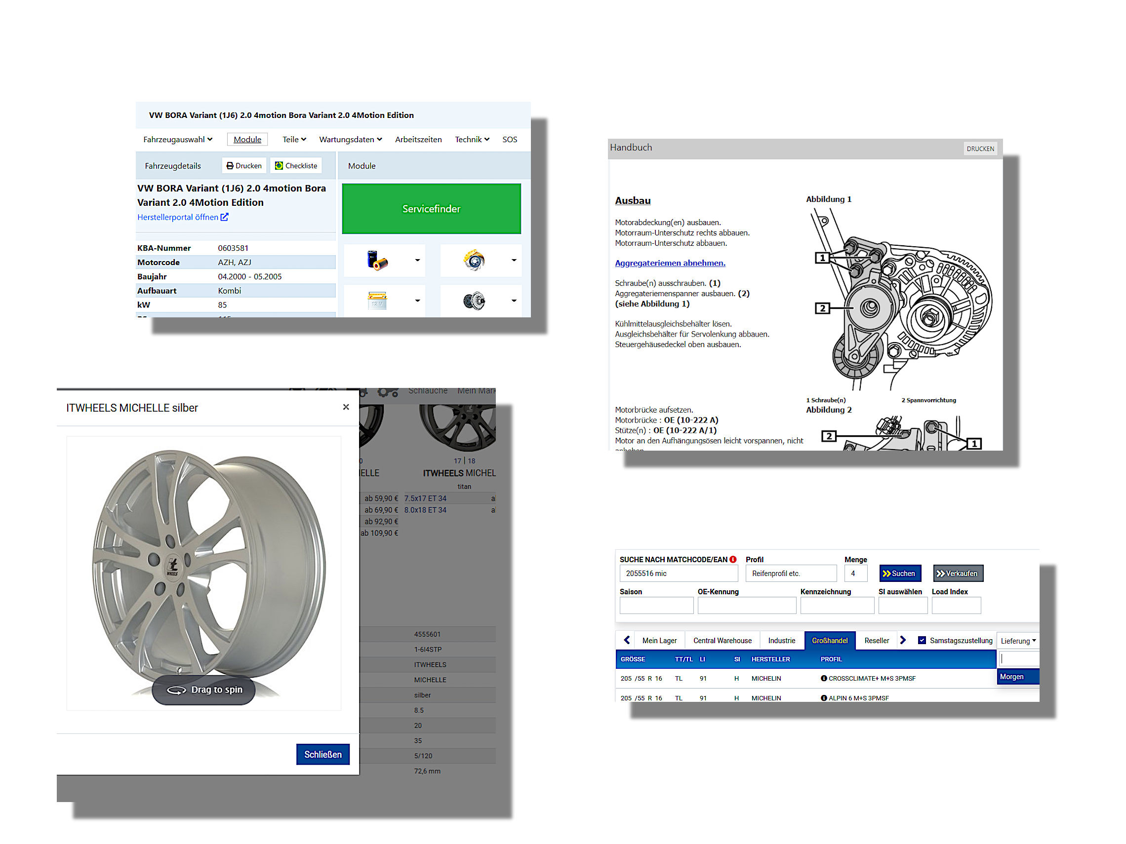
Task: Click info icon beside ALPIN 6 profile
Action: point(824,698)
